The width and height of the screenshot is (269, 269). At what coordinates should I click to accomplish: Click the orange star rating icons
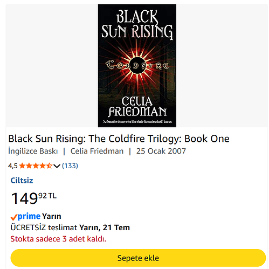coord(36,165)
